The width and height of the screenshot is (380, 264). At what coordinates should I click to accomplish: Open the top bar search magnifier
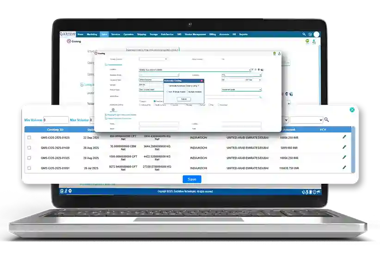pyautogui.click(x=304, y=34)
